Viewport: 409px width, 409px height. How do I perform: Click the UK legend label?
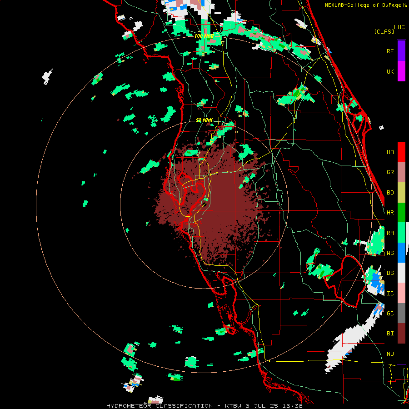click(390, 71)
